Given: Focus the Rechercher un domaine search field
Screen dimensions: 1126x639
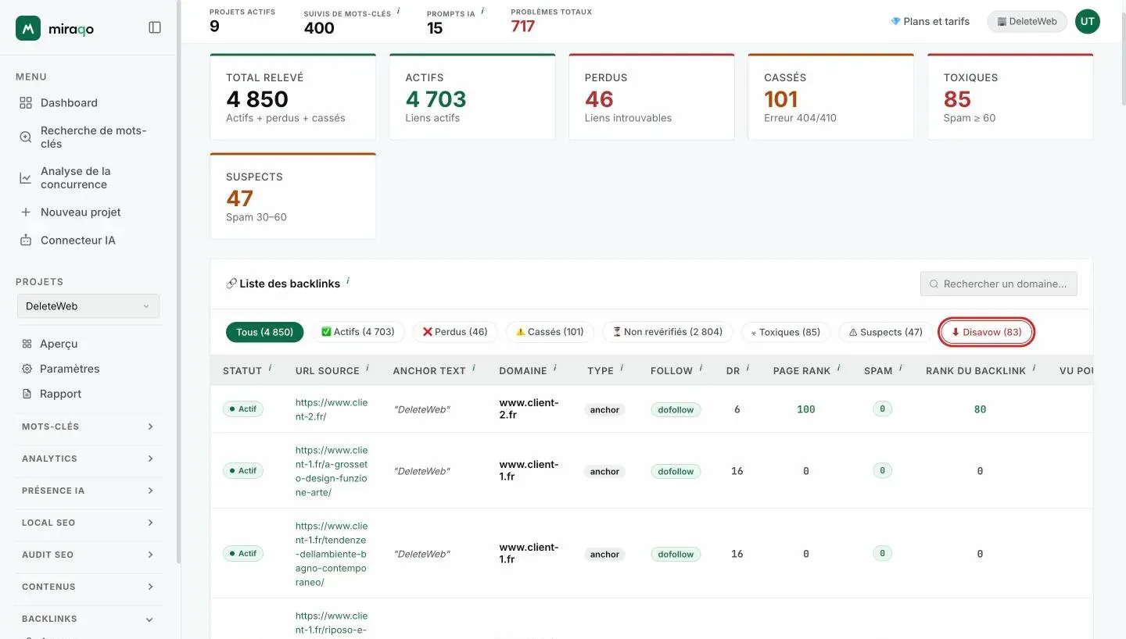Looking at the screenshot, I should tap(999, 284).
